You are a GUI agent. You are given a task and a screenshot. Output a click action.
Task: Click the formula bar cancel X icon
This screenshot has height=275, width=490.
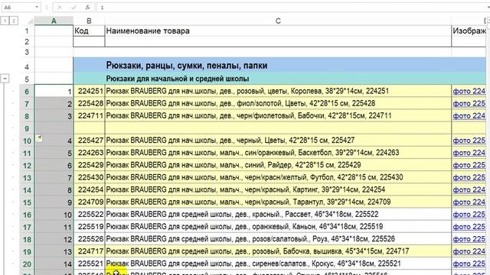point(60,7)
